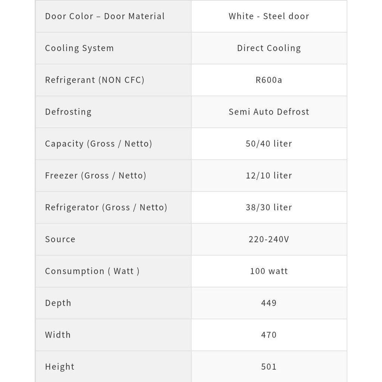Select the 12/10 liter freezer value
Viewport: 382px width, 382px height.
click(x=269, y=175)
